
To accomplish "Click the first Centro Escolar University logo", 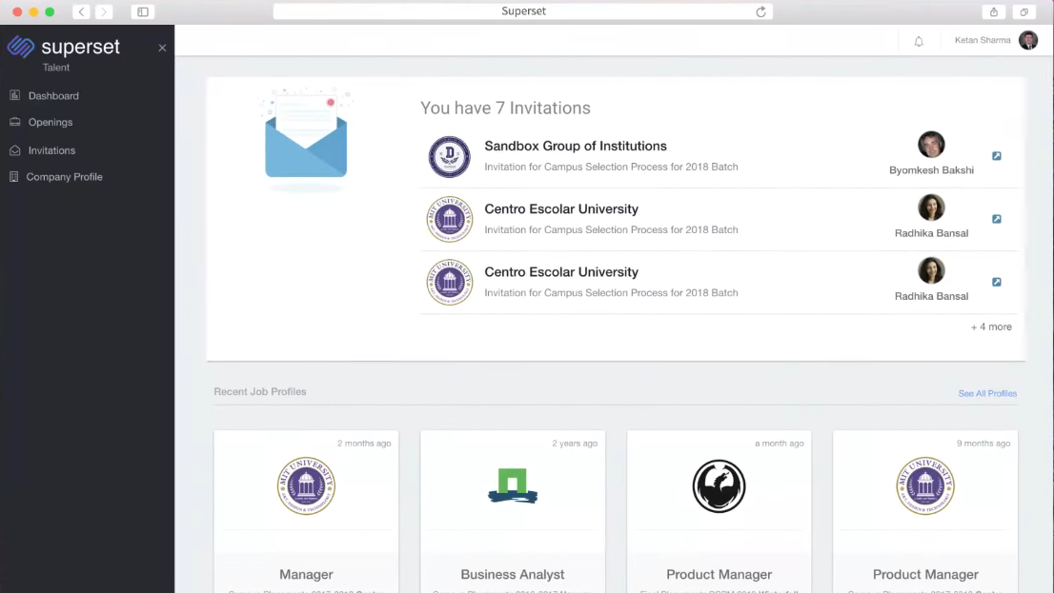I will pos(450,220).
